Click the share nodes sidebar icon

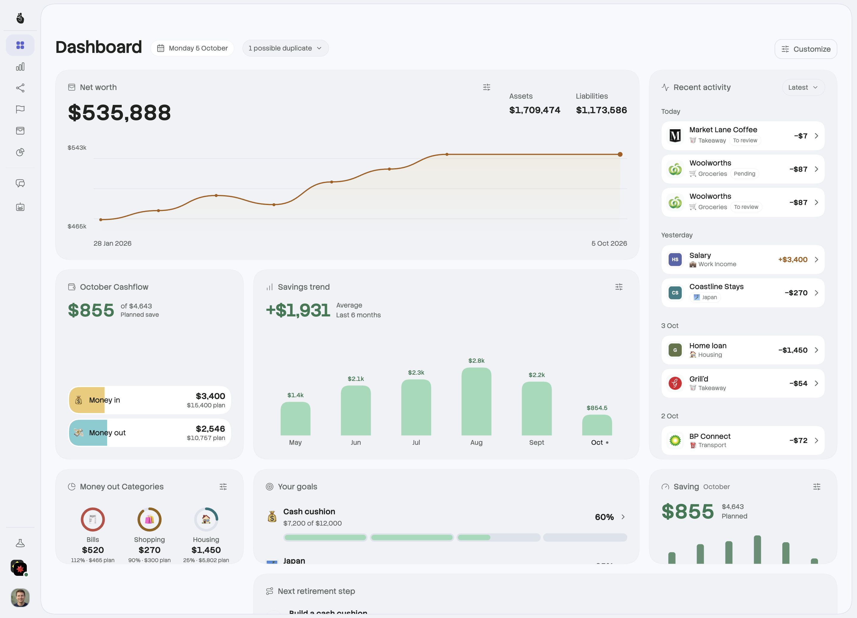coord(20,88)
